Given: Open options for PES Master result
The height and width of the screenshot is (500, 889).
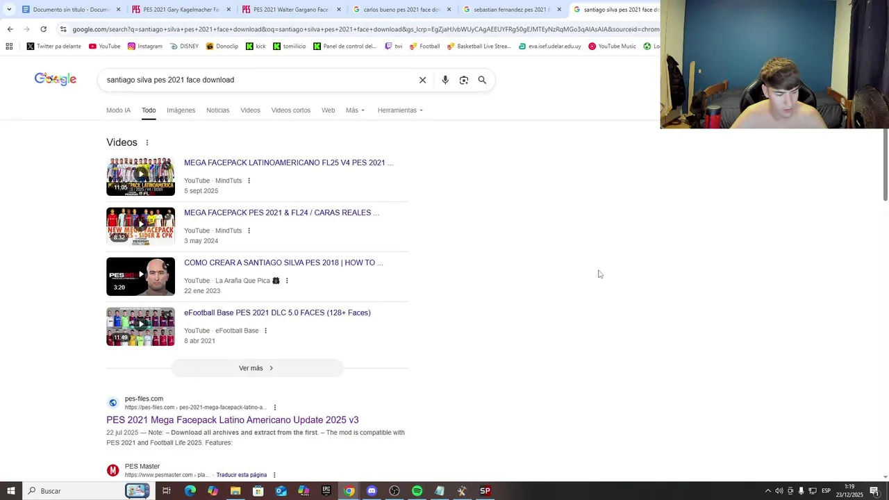Looking at the screenshot, I should (274, 475).
